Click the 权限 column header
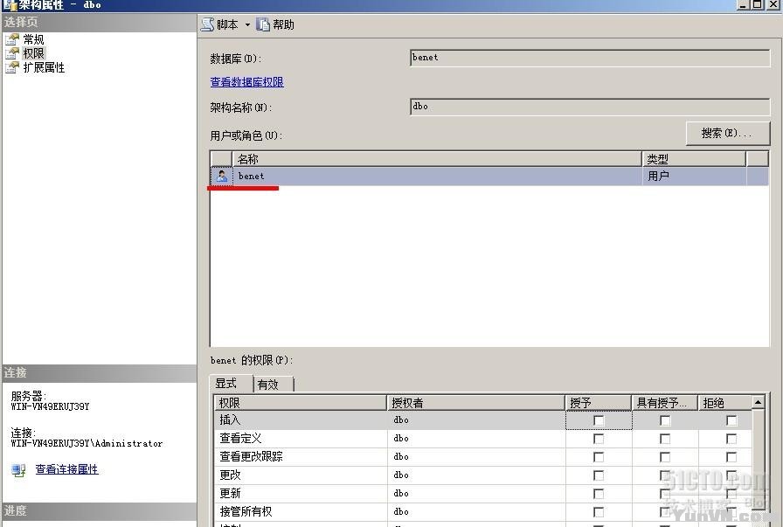Image resolution: width=783 pixels, height=527 pixels. (x=301, y=403)
